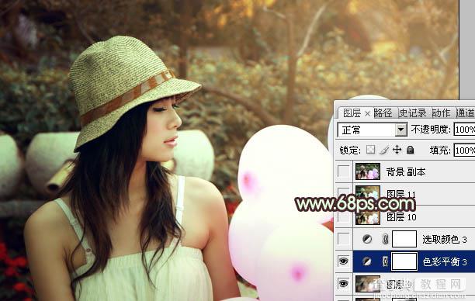Click the 填充 100% field
Image resolution: width=475 pixels, height=301 pixels.
(464, 150)
